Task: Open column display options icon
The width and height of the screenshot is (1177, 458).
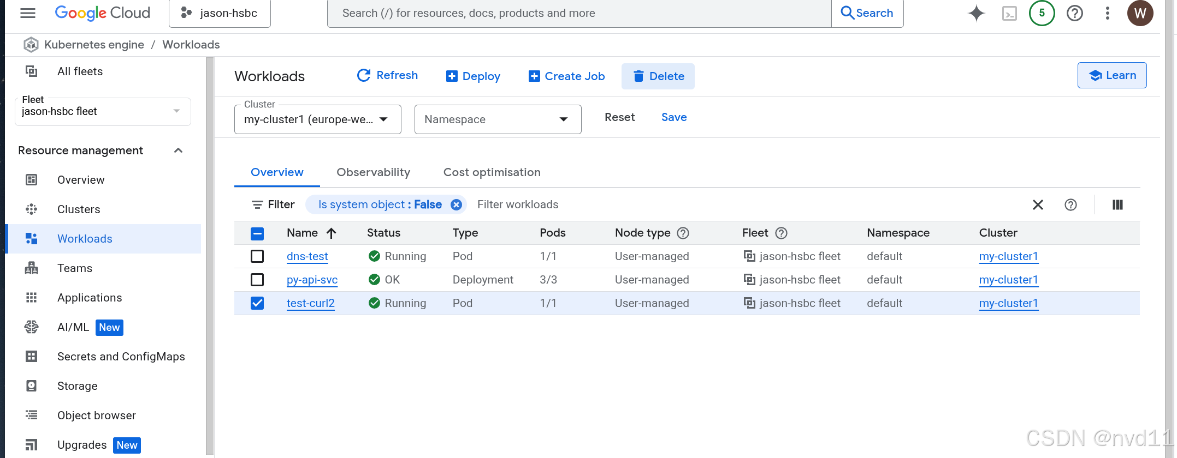Action: coord(1117,204)
